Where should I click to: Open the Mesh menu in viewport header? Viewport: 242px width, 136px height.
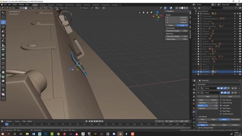(x=46, y=8)
